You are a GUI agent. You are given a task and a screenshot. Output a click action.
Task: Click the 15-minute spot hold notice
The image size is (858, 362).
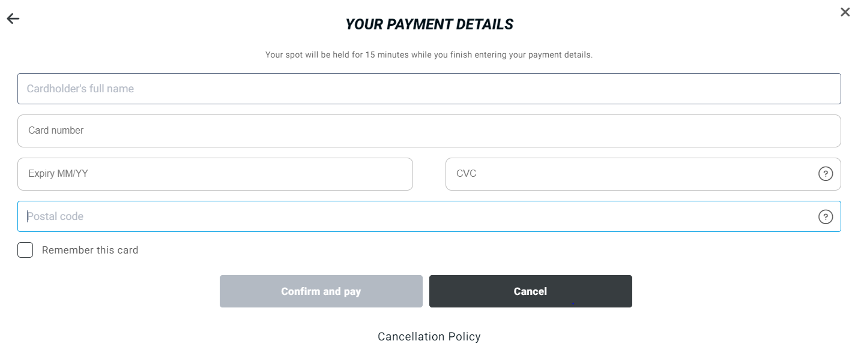(429, 55)
